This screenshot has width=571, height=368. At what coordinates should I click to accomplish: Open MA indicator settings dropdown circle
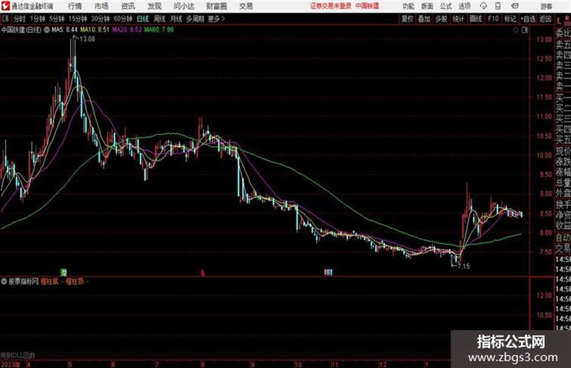(47, 30)
